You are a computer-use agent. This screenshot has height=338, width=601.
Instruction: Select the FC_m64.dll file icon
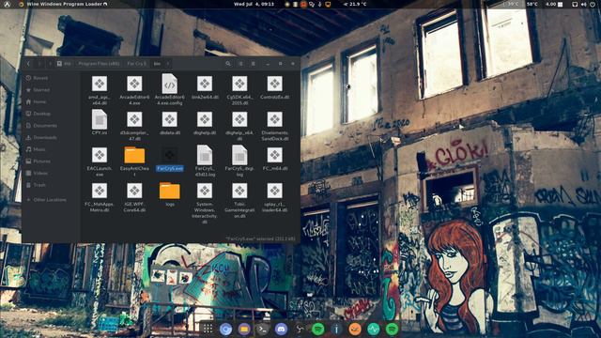[275, 155]
